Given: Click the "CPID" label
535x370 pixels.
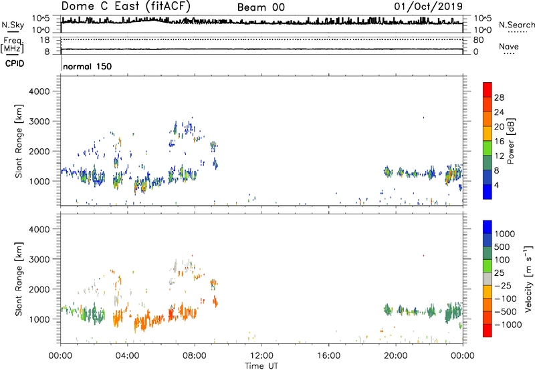Looking at the screenshot, I should (15, 63).
